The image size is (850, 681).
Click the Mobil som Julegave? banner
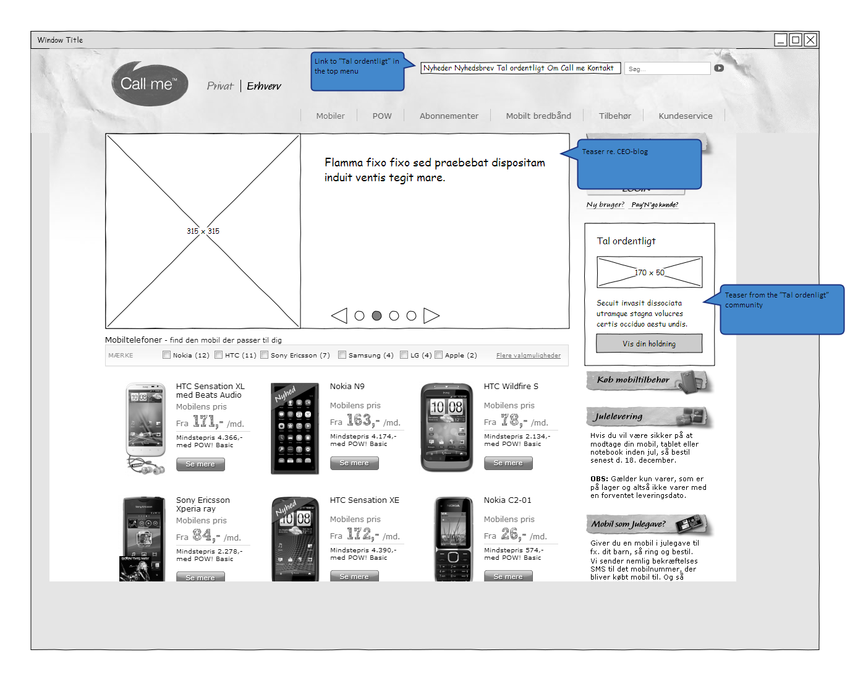tap(649, 525)
